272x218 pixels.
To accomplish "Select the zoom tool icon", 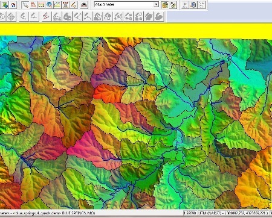I will (25, 5).
